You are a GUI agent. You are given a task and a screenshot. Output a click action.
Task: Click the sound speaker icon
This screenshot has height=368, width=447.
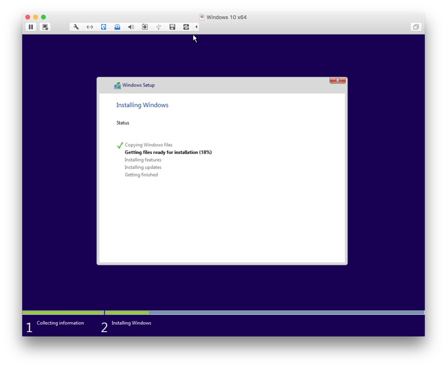[x=131, y=27]
